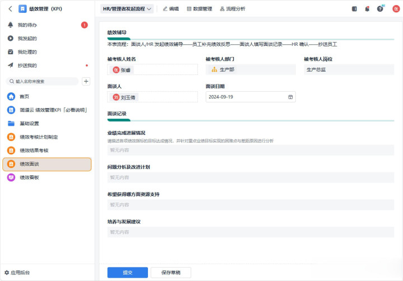The image size is (403, 281).
Task: Open the help question mark icon
Action: pos(380,9)
